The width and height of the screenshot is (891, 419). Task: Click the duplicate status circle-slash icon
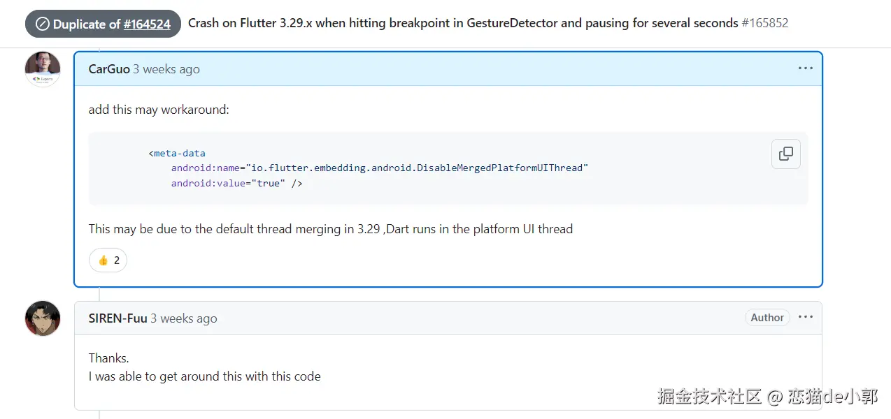[x=43, y=24]
